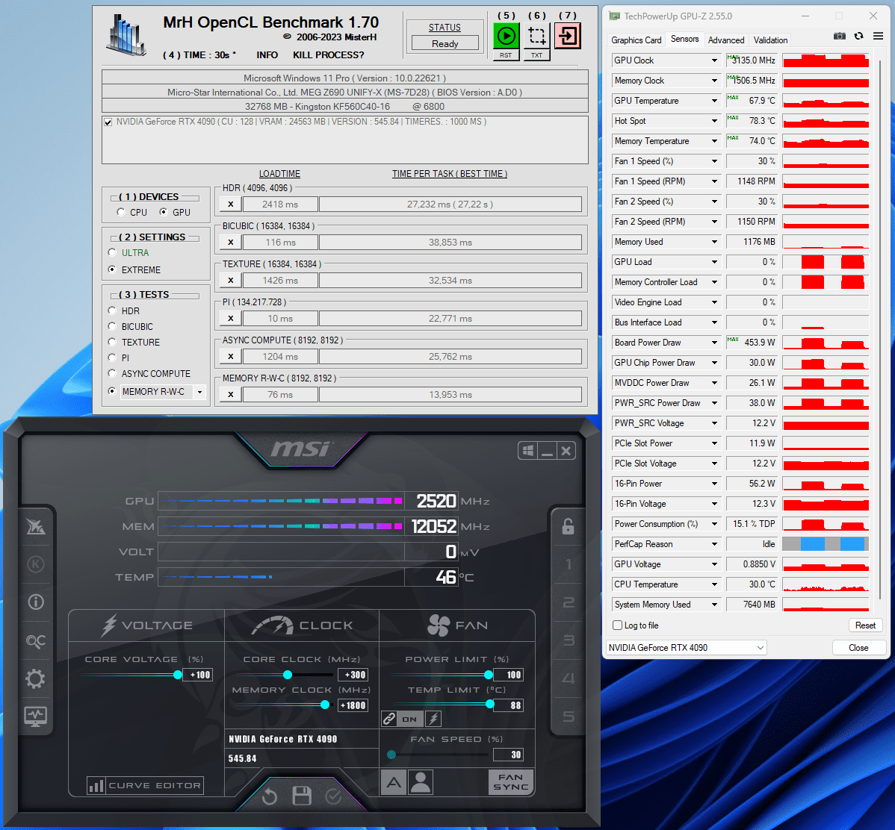Toggle the power/temp link chain icon
The height and width of the screenshot is (830, 895).
389,719
